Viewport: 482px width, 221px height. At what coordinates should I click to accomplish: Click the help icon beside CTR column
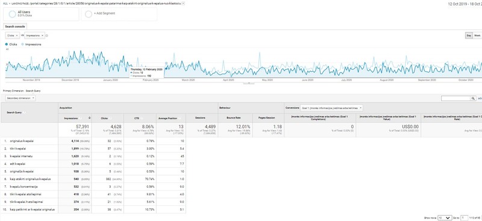pos(142,118)
